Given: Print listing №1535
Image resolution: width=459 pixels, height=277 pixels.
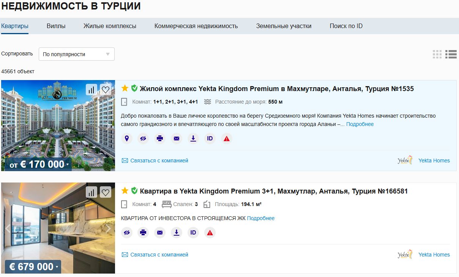Looking at the screenshot, I should (160, 138).
